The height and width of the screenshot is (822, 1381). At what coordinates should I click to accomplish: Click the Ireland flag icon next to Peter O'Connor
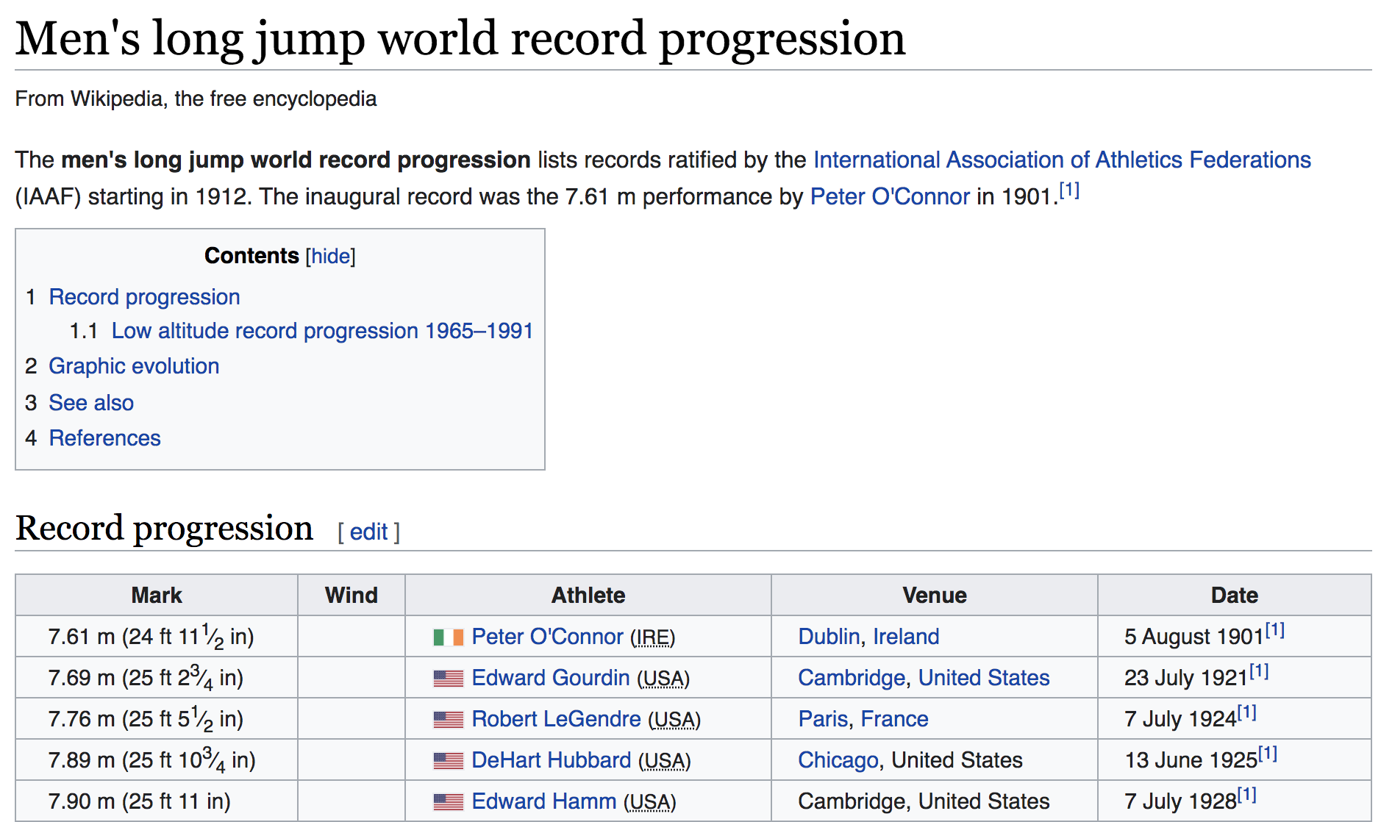coord(448,637)
